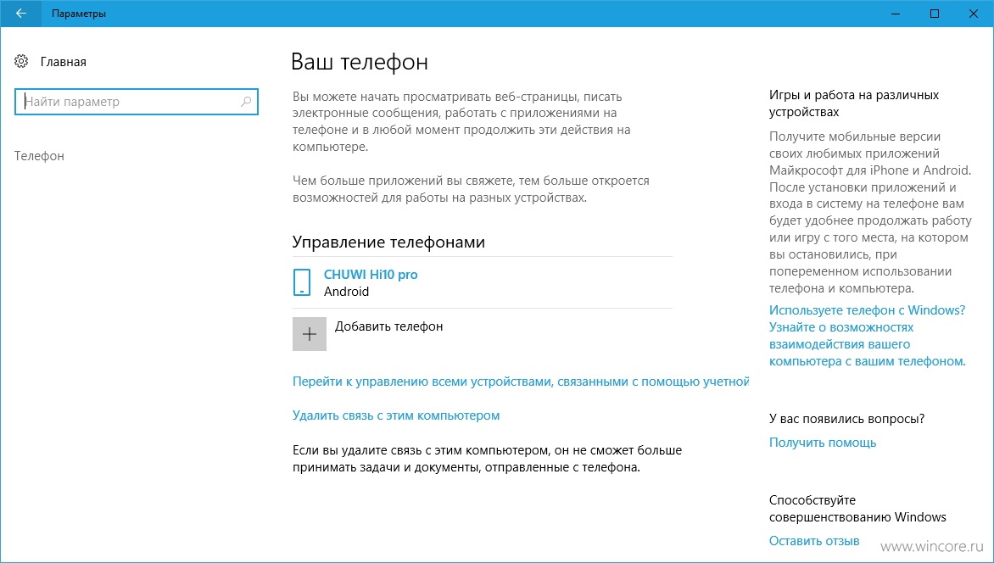Screen dimensions: 994x563
Task: Click Игры и работа на различных устройствах heading
Action: 854,103
